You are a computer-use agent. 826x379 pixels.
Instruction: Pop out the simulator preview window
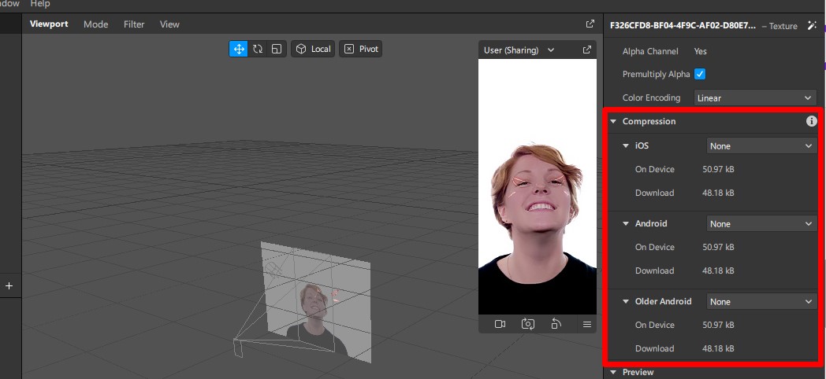(x=587, y=50)
